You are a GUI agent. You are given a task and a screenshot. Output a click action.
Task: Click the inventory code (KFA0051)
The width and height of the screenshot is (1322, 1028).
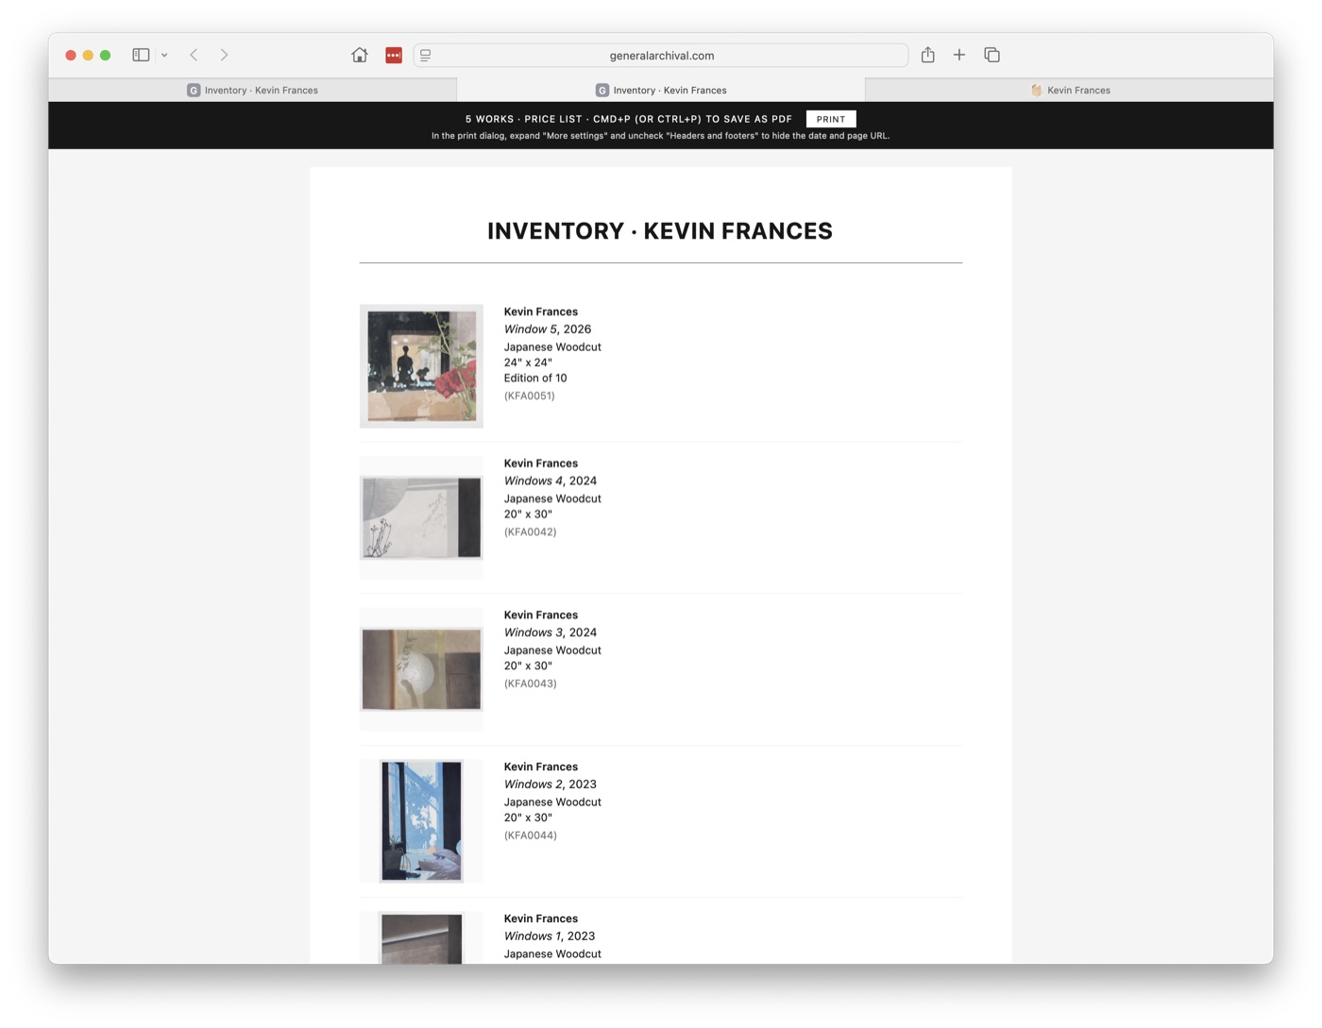(x=530, y=396)
